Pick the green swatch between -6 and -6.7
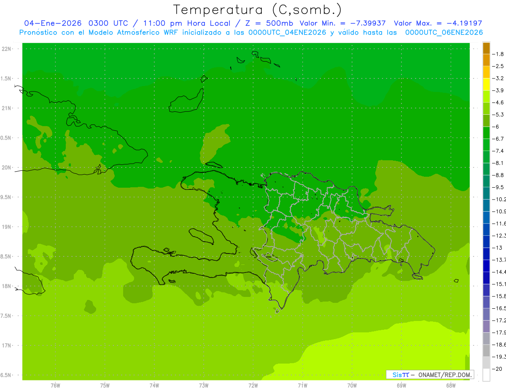 coord(486,133)
